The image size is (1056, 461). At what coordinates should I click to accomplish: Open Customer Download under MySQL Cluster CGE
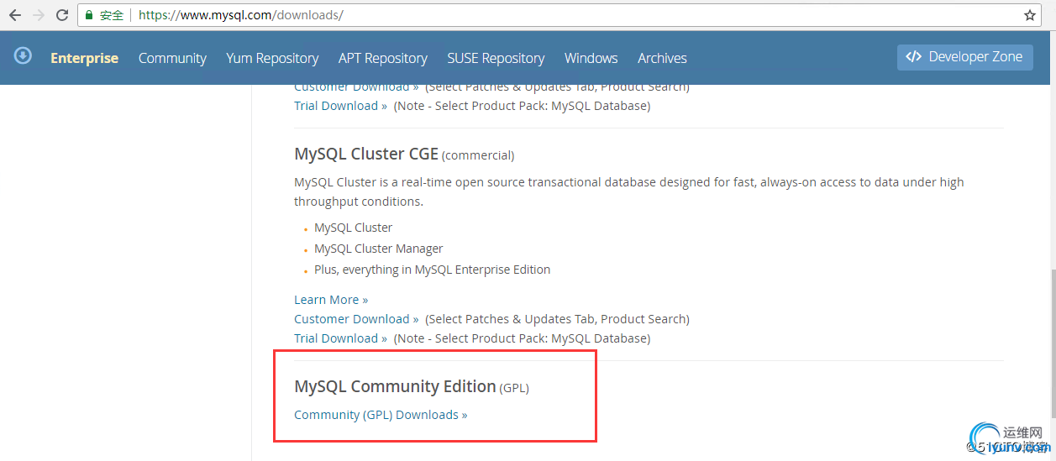click(356, 319)
